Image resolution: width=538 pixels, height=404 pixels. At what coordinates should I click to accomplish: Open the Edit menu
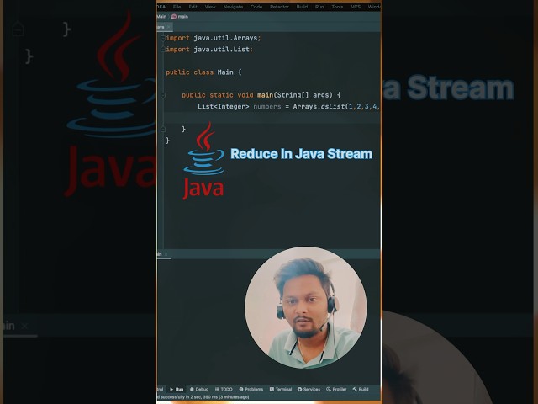pyautogui.click(x=193, y=7)
